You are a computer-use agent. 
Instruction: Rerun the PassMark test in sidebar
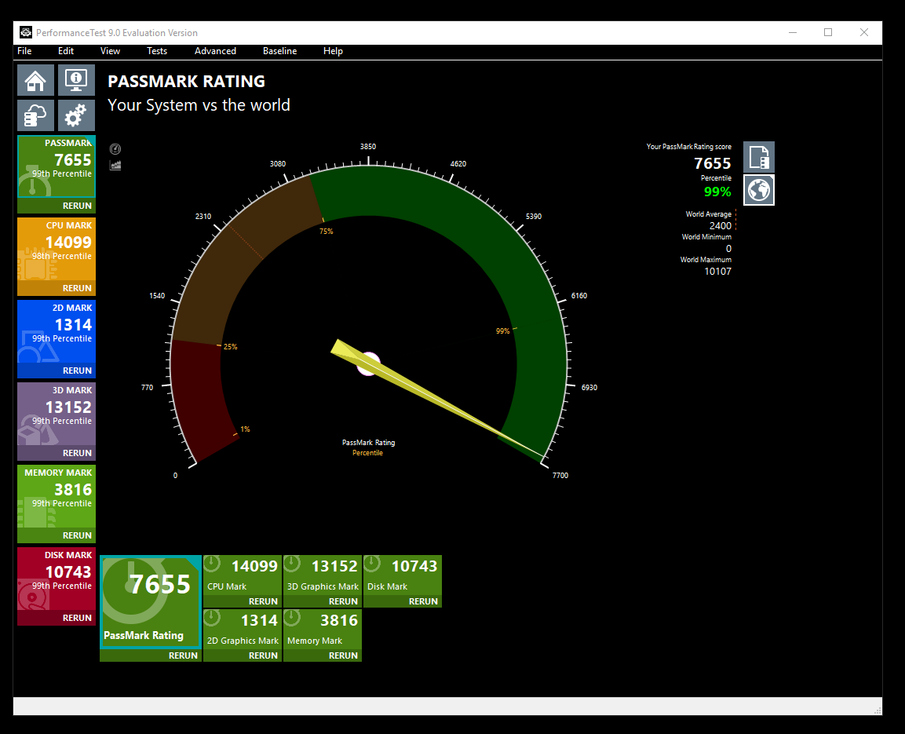click(x=57, y=206)
